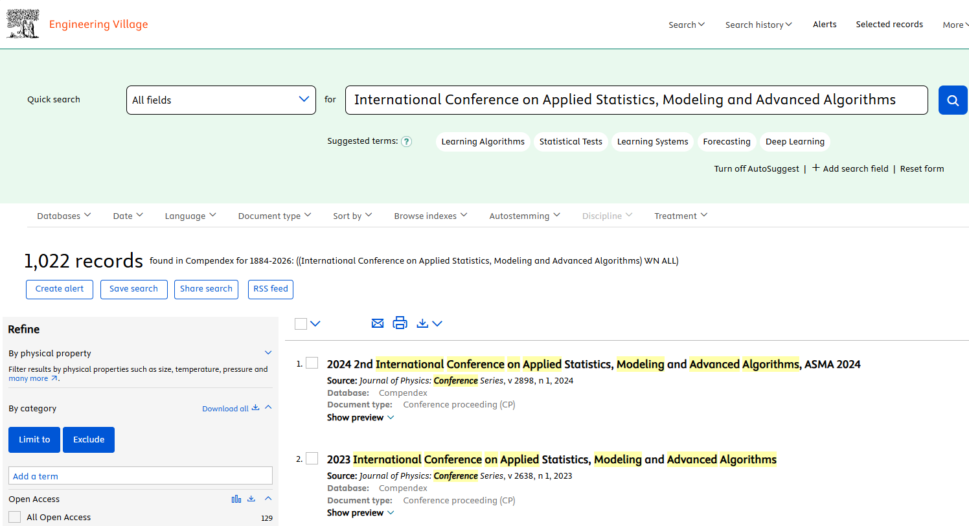Select suggested term Forecasting
The width and height of the screenshot is (969, 526).
point(727,142)
